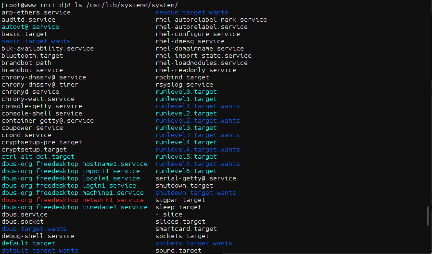
Task: Select cpupower.service entry
Action: [32, 127]
